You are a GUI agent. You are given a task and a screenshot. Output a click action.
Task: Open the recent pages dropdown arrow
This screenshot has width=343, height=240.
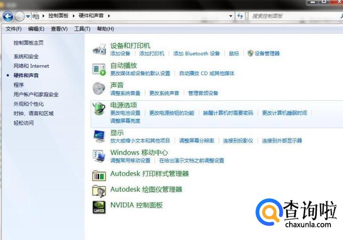pyautogui.click(x=28, y=17)
